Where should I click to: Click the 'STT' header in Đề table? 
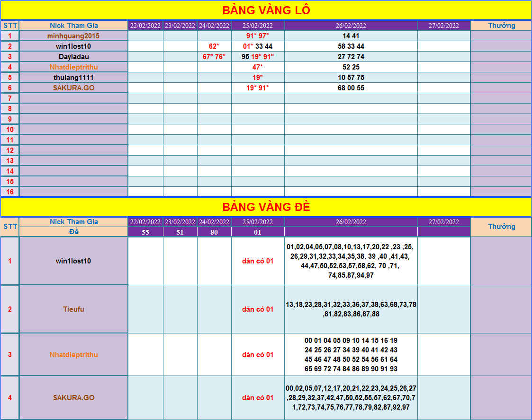(x=10, y=227)
